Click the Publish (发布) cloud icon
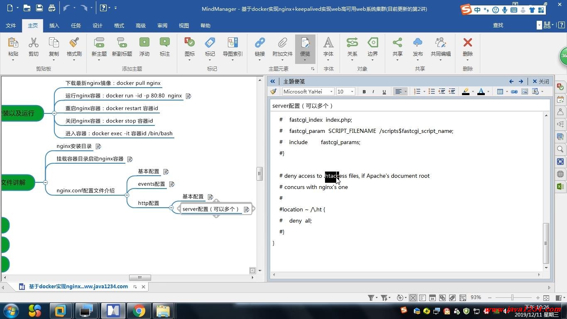The height and width of the screenshot is (319, 567). tap(418, 43)
